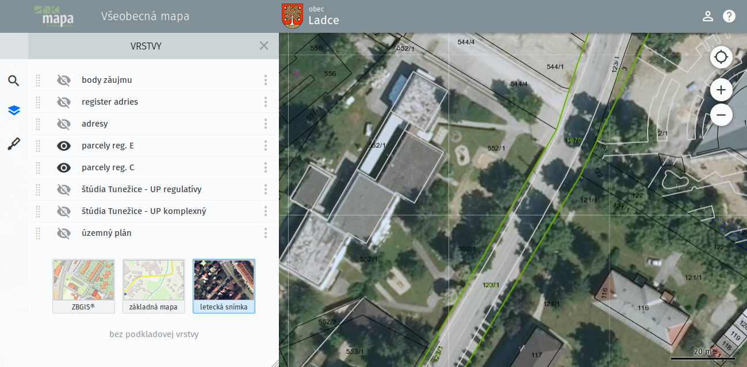Open the search tool in sidebar
The height and width of the screenshot is (367, 747).
point(14,81)
